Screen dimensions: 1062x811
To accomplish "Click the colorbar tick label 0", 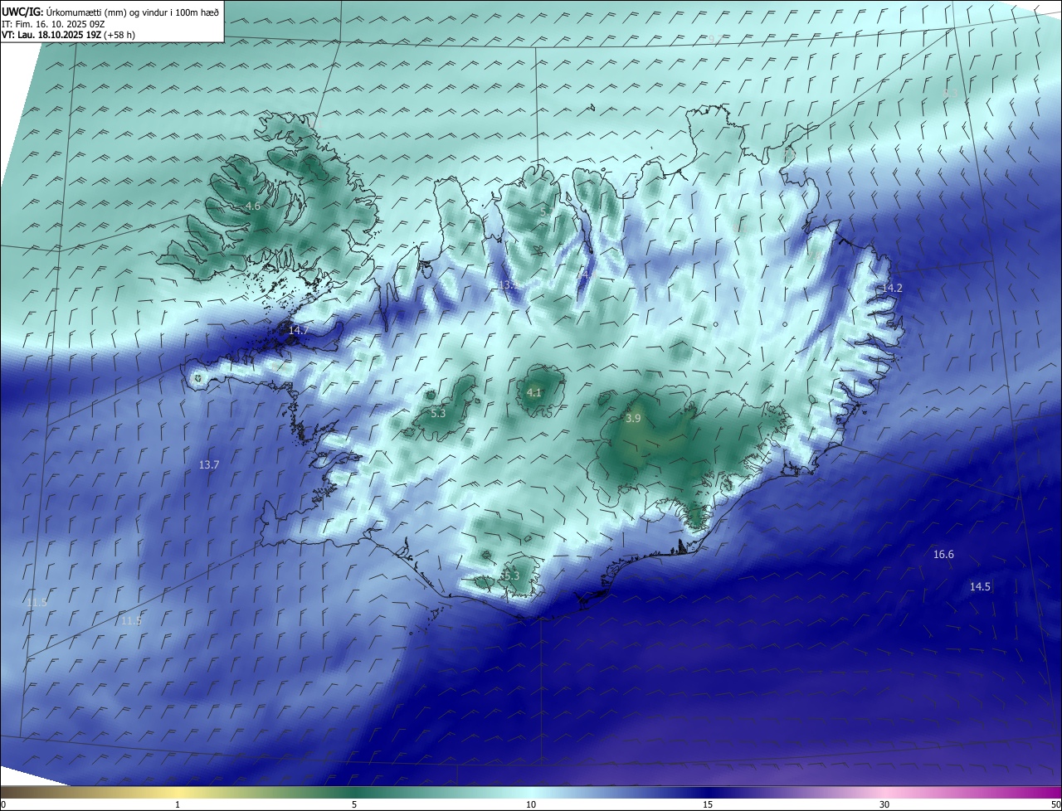I will click(x=3, y=804).
